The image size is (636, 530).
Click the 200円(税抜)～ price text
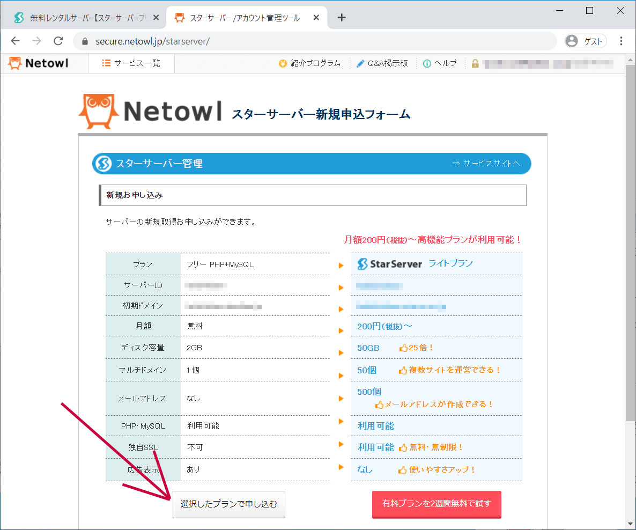pyautogui.click(x=384, y=326)
